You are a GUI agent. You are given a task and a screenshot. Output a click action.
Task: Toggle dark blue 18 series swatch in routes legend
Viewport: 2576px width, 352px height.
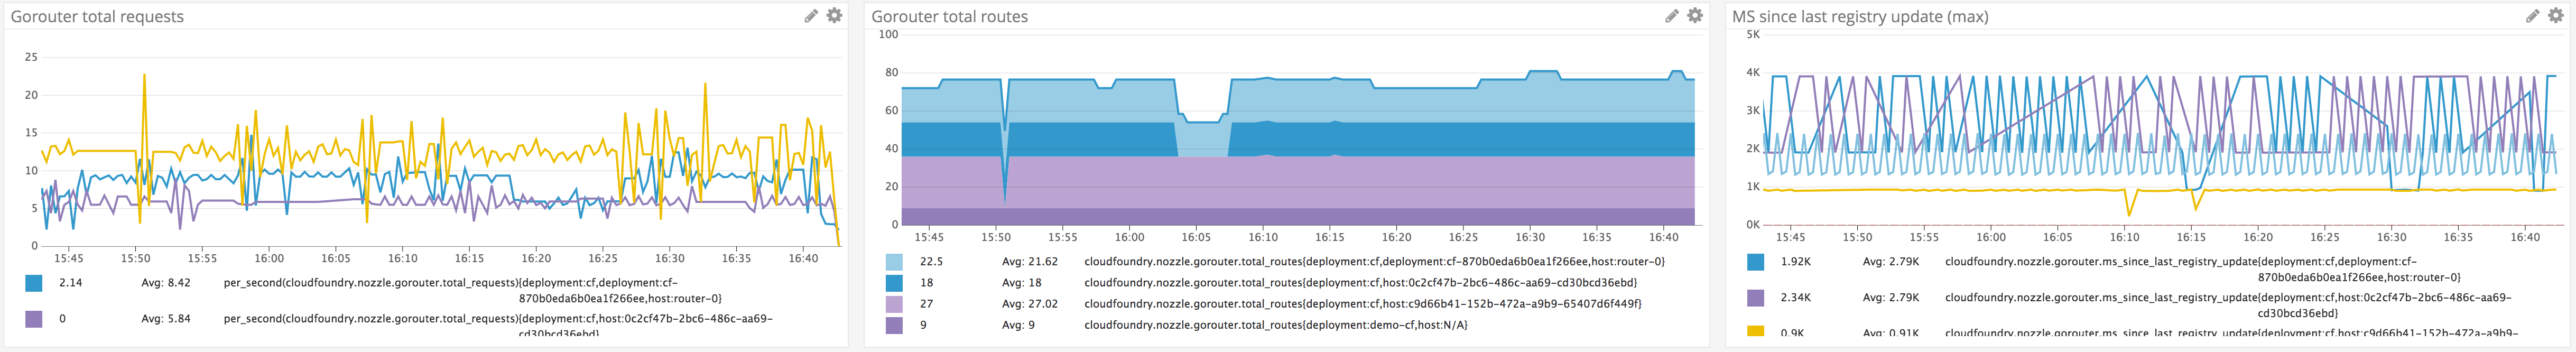[x=894, y=283]
